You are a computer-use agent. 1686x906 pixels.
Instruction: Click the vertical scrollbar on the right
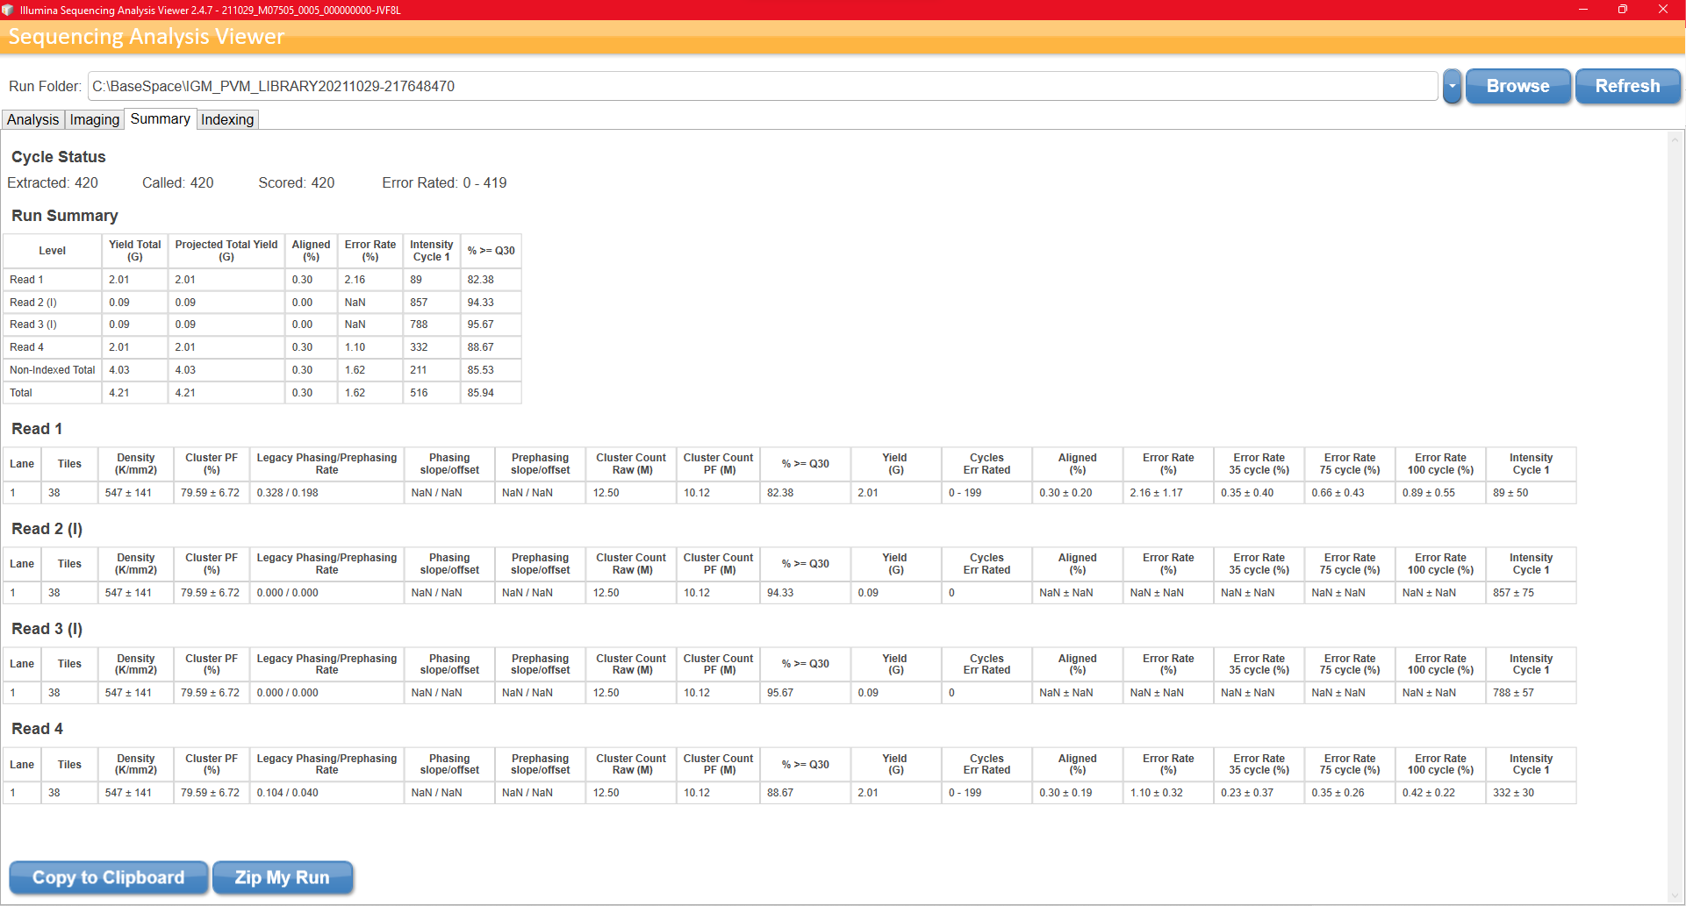tap(1675, 517)
